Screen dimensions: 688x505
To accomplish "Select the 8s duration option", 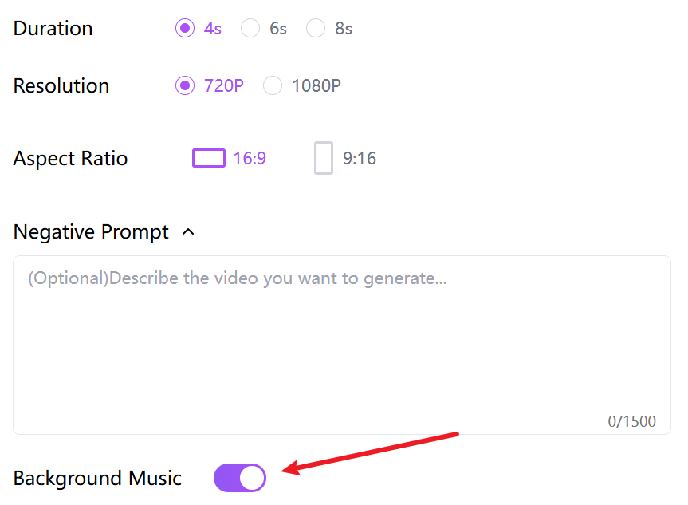I will (315, 27).
